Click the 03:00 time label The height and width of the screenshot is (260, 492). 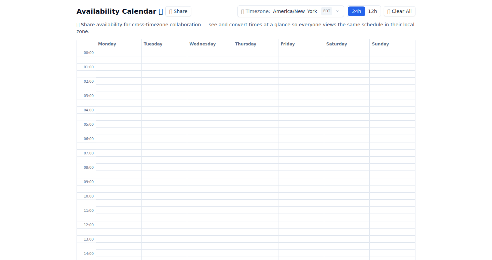[88, 96]
